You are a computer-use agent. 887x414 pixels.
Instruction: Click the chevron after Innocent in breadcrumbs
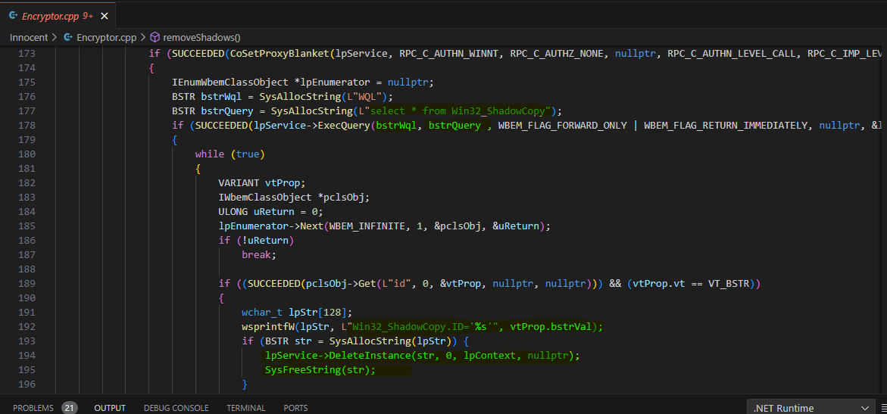pyautogui.click(x=55, y=37)
